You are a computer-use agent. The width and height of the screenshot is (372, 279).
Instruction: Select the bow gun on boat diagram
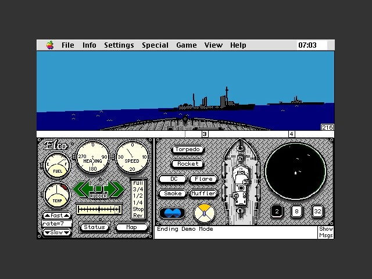pos(240,148)
